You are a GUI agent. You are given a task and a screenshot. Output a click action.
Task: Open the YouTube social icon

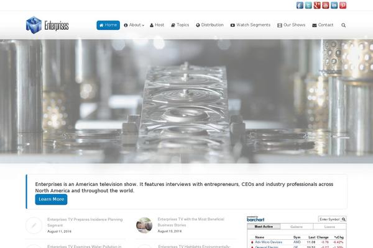click(x=325, y=5)
